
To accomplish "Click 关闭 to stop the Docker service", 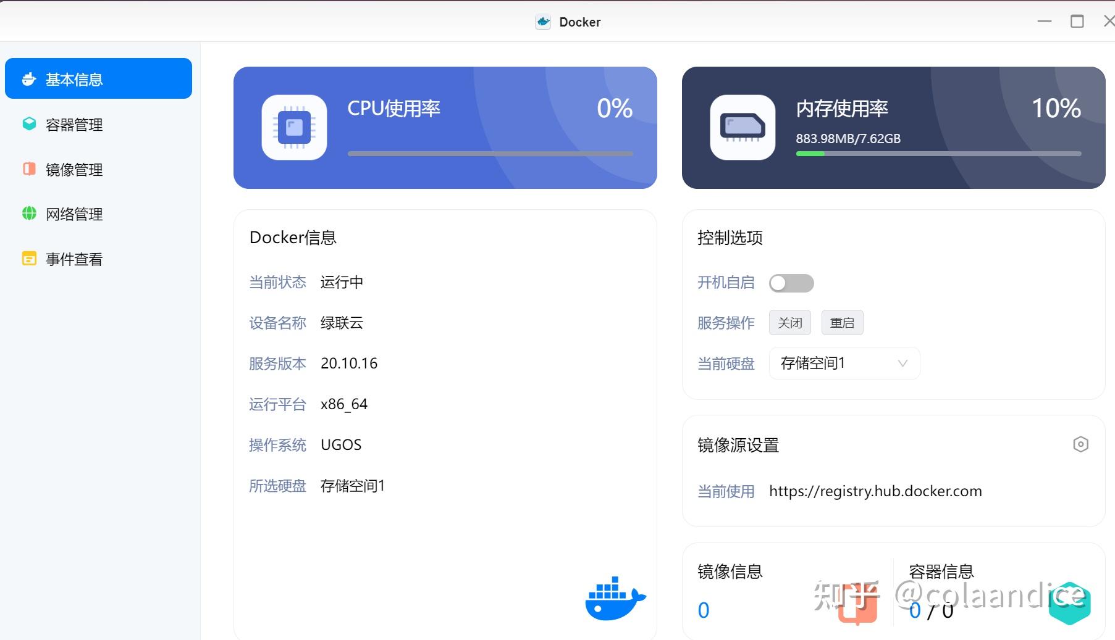I will 789,322.
